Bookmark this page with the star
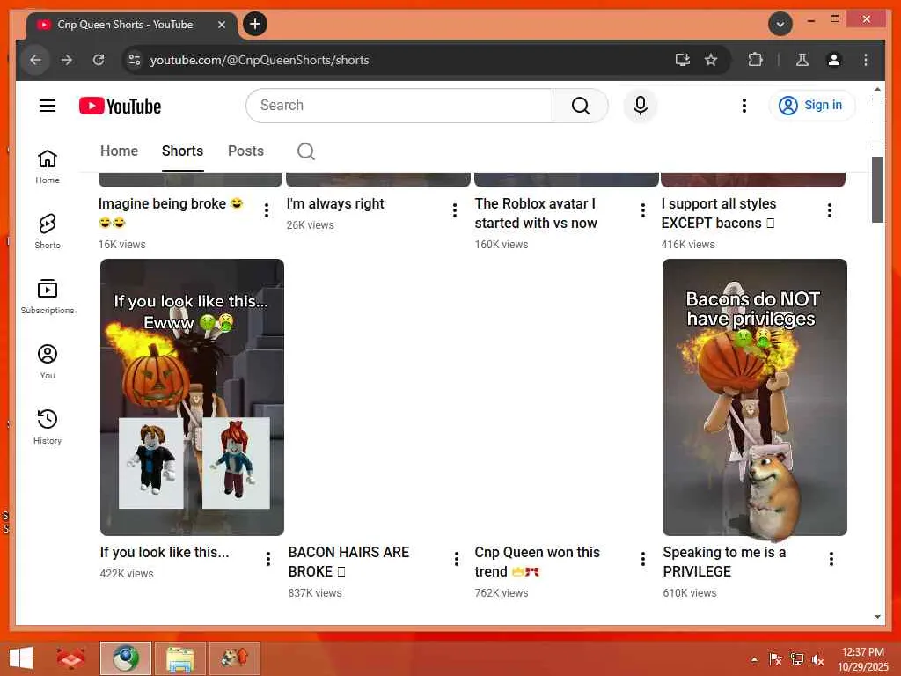Image resolution: width=901 pixels, height=676 pixels. [711, 60]
